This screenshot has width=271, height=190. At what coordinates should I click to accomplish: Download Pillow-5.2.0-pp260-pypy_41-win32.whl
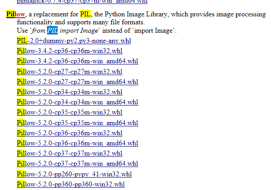(x=74, y=174)
